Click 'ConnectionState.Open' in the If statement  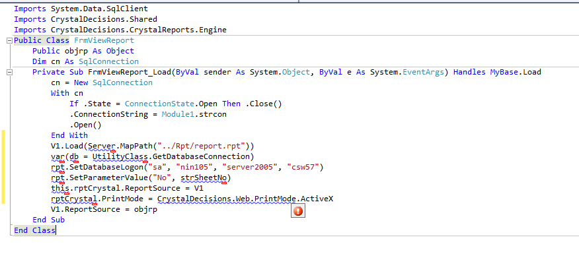[171, 104]
